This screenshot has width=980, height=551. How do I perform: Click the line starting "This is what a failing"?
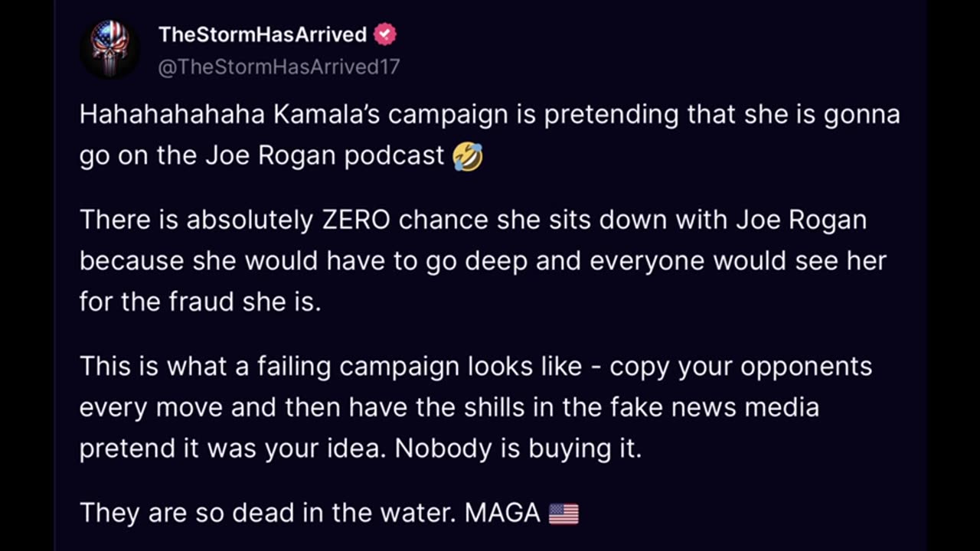[475, 367]
